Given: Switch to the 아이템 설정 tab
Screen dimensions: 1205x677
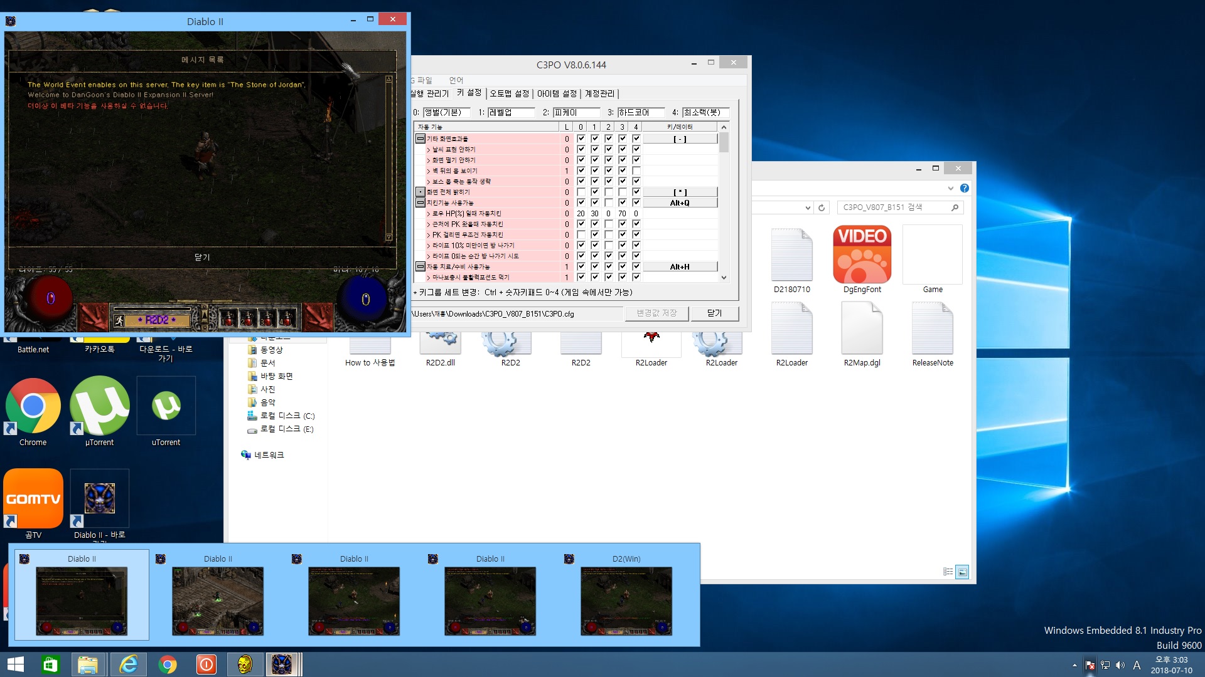Looking at the screenshot, I should [x=557, y=93].
